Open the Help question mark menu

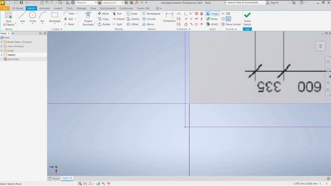302,3
